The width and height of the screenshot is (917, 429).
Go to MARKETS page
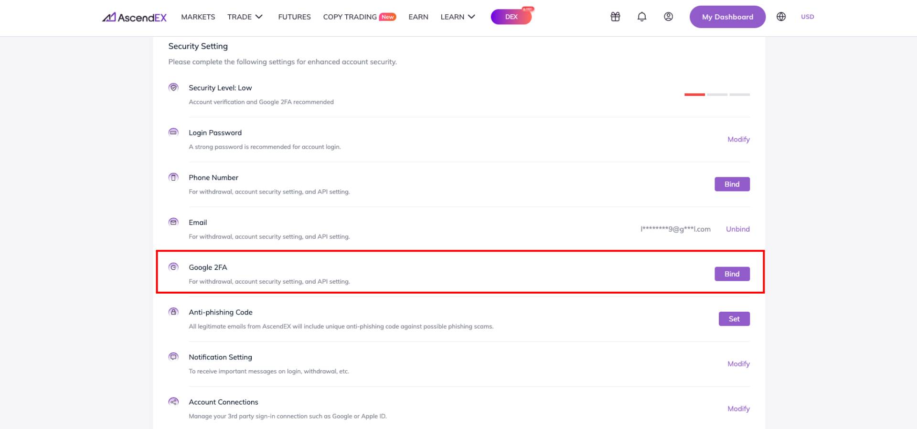click(x=198, y=17)
